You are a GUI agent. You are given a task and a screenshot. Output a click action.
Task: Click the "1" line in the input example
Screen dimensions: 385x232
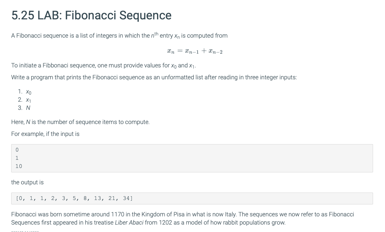[17, 158]
